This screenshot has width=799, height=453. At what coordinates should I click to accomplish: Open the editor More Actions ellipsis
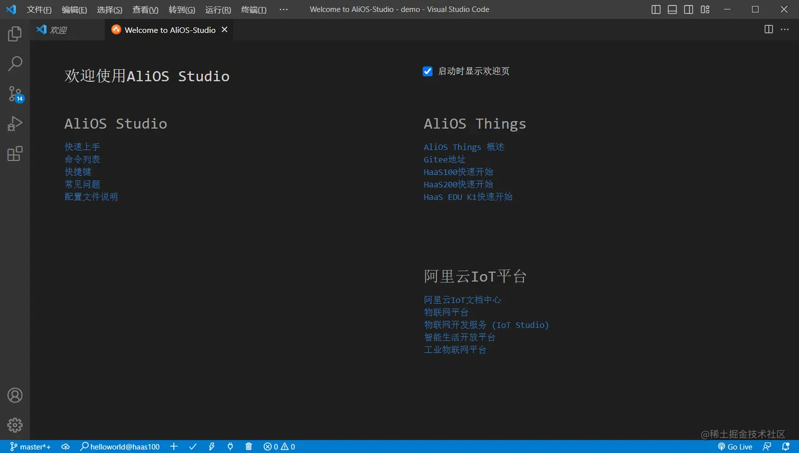point(785,30)
